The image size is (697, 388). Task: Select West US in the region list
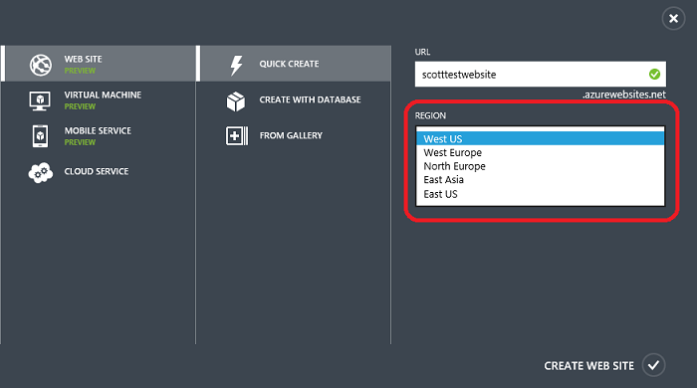[540, 139]
